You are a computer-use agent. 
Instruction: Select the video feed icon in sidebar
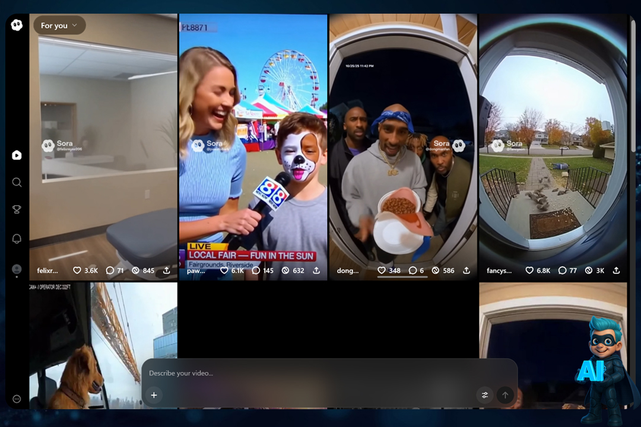click(17, 155)
